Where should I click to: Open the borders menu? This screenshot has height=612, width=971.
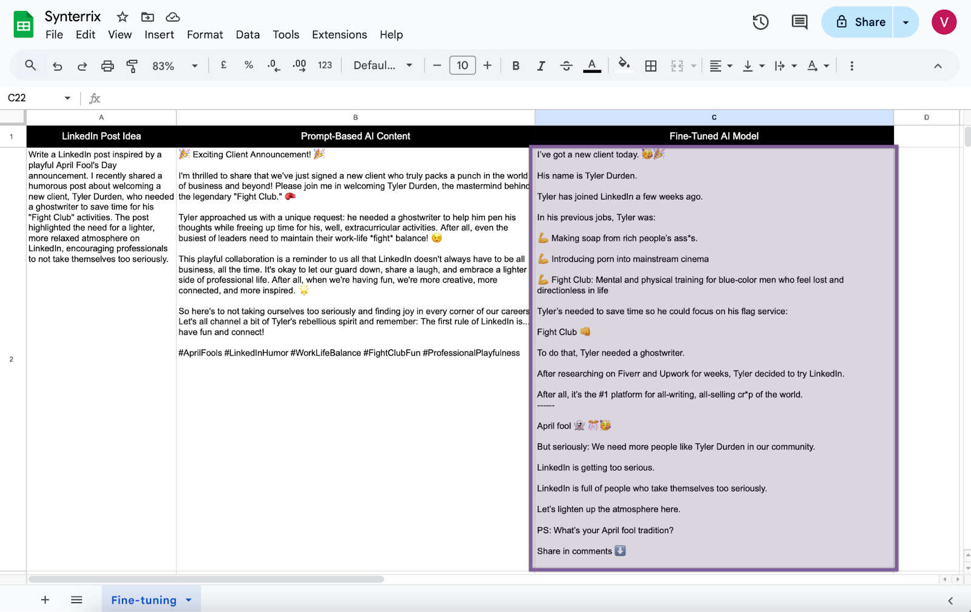pos(651,66)
